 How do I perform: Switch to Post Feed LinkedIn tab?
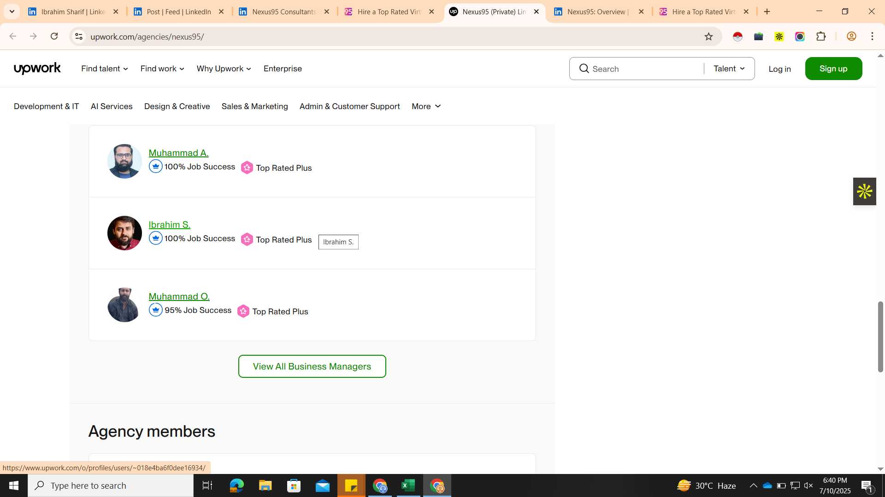(x=178, y=12)
